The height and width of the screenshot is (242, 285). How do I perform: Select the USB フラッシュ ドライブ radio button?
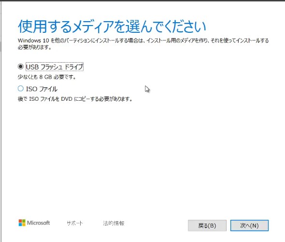[21, 67]
